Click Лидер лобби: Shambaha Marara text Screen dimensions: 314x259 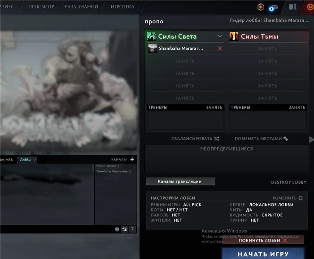(x=269, y=21)
